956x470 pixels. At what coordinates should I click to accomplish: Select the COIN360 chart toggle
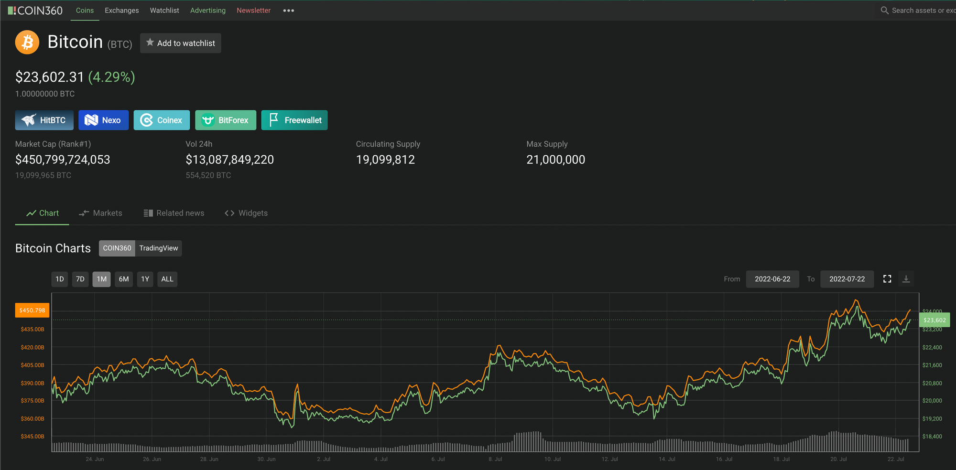coord(117,248)
